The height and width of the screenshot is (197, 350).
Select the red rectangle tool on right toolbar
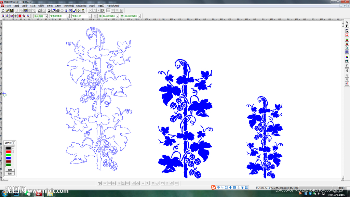pyautogui.click(x=347, y=35)
